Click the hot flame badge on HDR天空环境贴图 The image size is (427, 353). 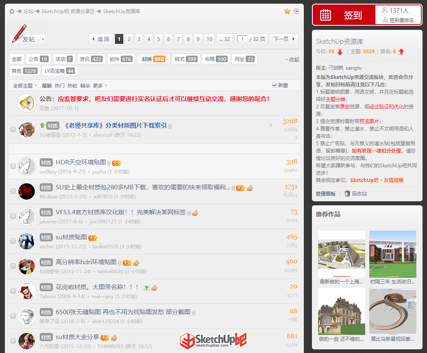point(117,163)
